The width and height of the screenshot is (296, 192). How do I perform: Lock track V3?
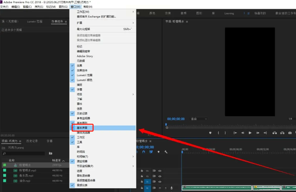click(142, 171)
